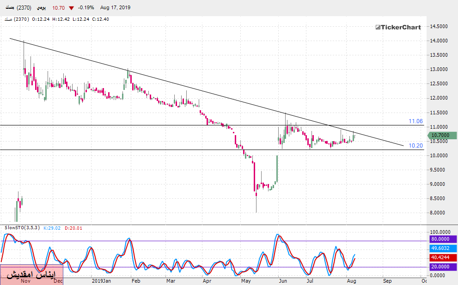Click the Sep label on time axis
The width and height of the screenshot is (458, 285).
387,280
